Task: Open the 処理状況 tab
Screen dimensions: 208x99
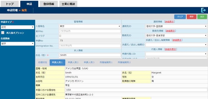Action: (42, 62)
